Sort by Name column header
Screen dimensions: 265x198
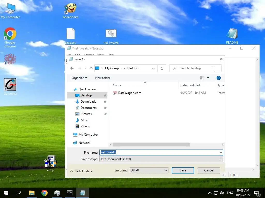coord(145,85)
